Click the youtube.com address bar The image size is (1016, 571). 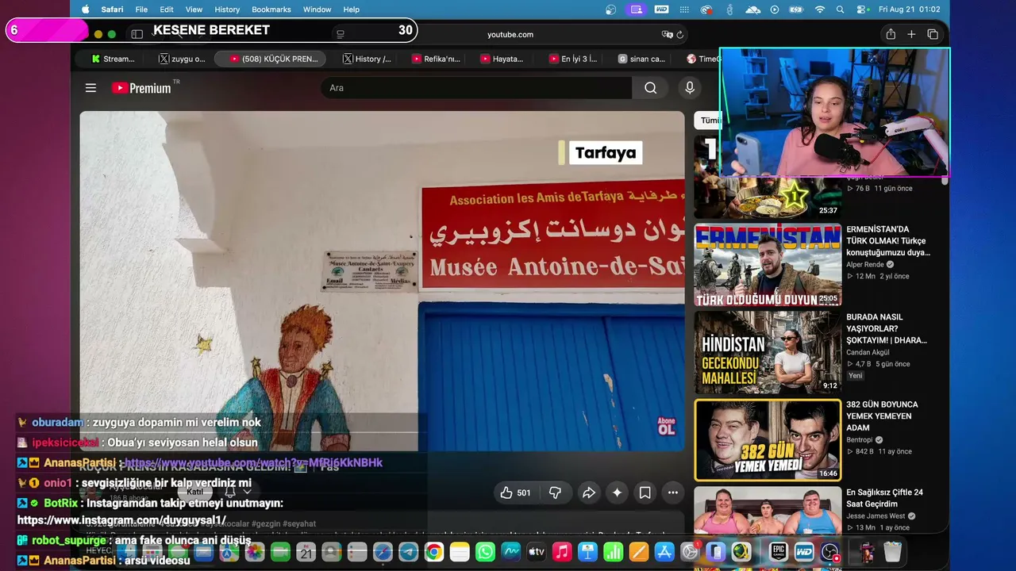pyautogui.click(x=510, y=35)
